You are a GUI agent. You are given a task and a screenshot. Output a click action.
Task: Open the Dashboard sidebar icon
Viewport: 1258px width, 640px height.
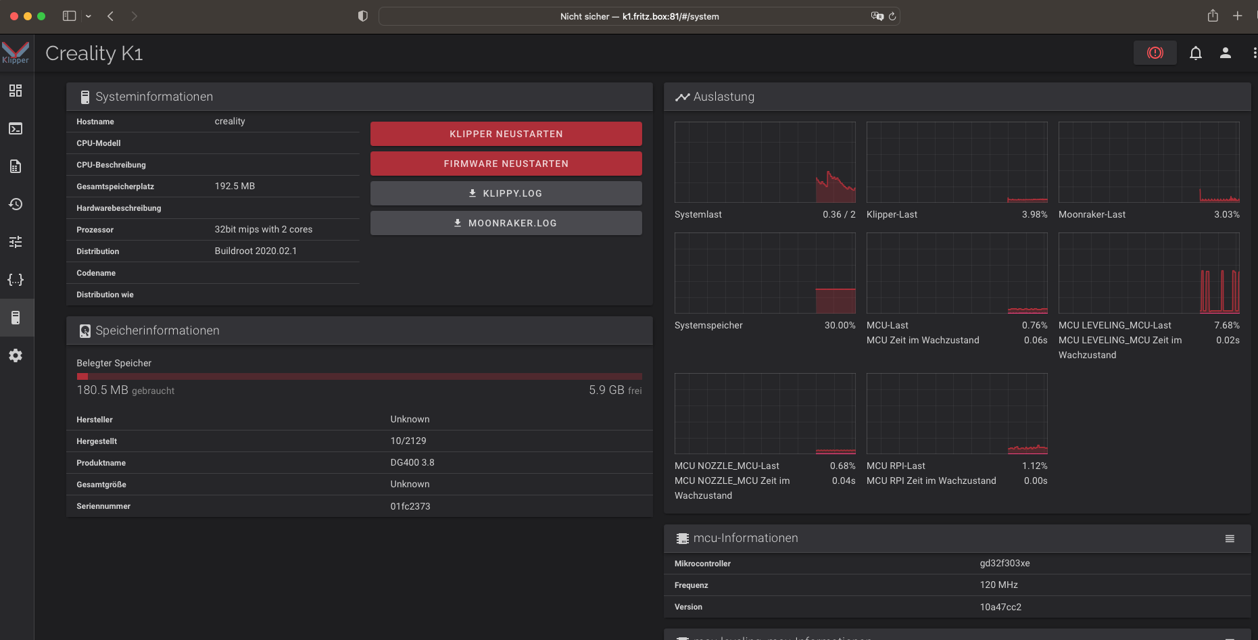16,91
